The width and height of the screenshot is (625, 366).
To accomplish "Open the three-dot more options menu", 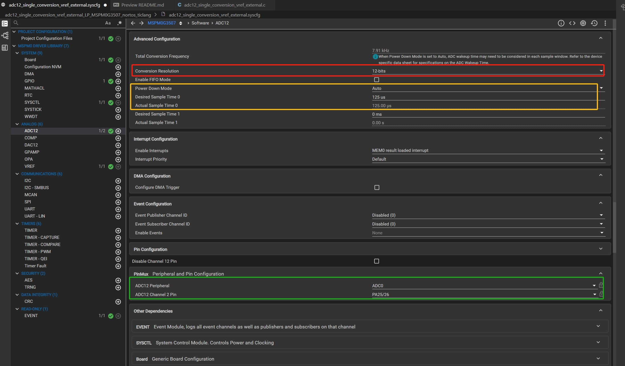I will click(x=605, y=23).
